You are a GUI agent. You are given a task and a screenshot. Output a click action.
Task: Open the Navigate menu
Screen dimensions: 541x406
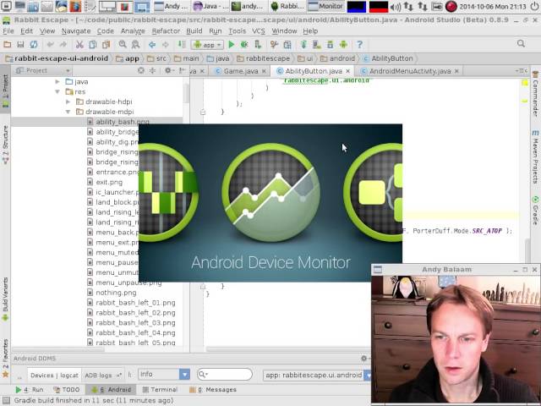click(76, 31)
